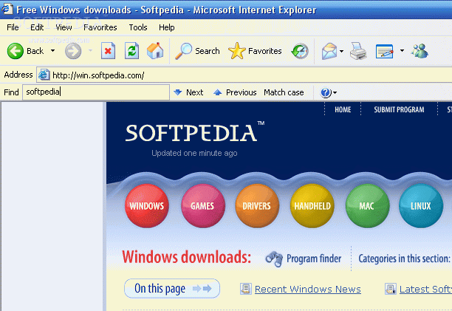The width and height of the screenshot is (452, 311).
Task: Open the Recent Windows News link
Action: point(307,289)
